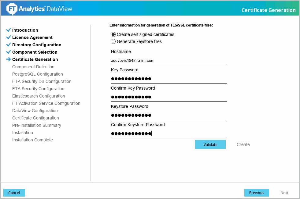Click the Create button
The width and height of the screenshot is (300, 199).
pos(243,144)
